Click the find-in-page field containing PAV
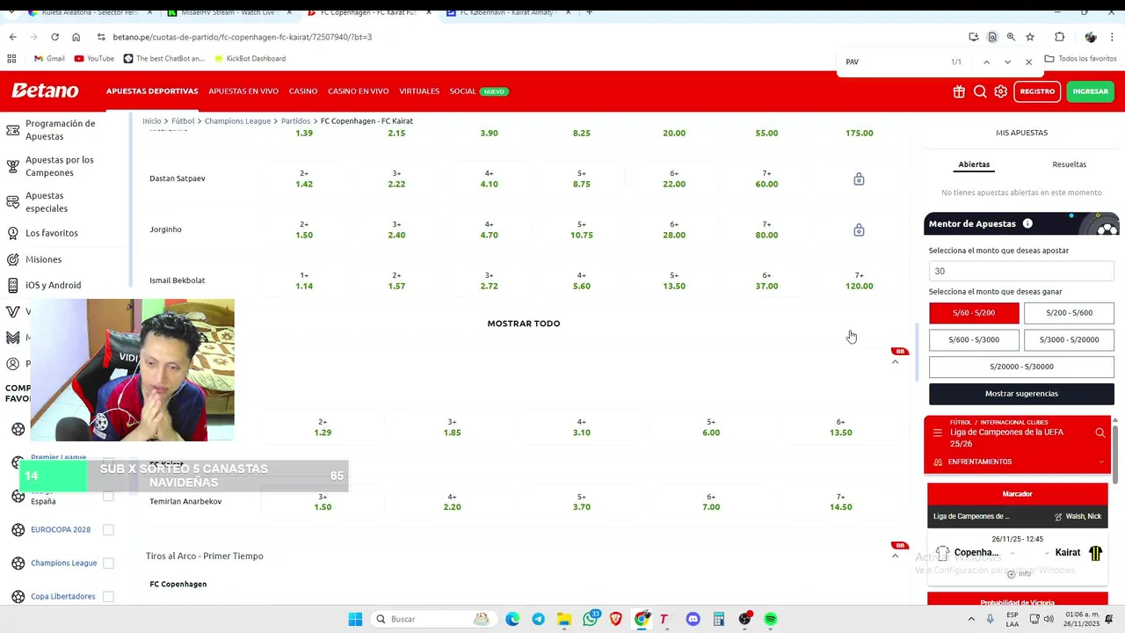Image resolution: width=1125 pixels, height=633 pixels. click(x=892, y=62)
